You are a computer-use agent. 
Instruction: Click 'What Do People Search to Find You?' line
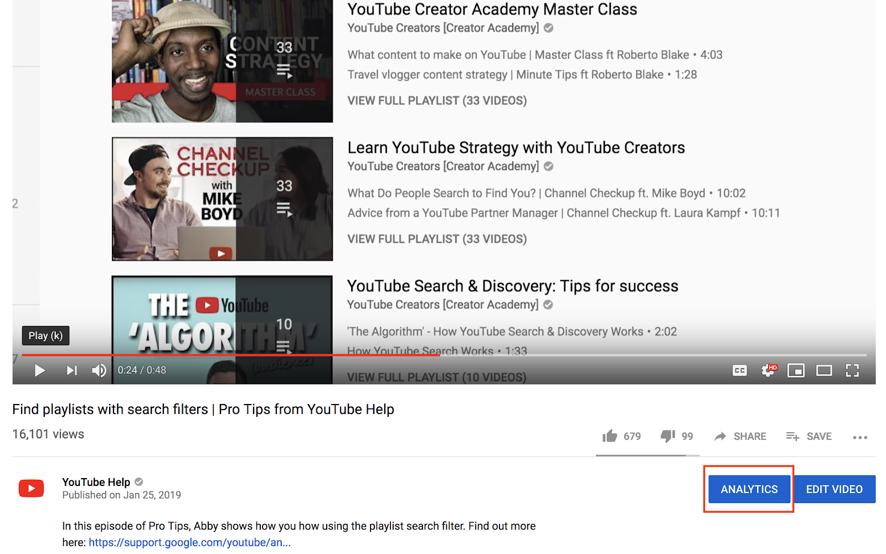coord(547,193)
